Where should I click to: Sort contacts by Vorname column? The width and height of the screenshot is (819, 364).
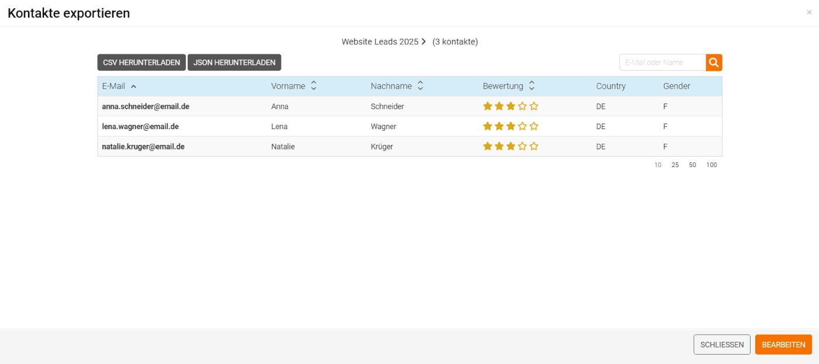coord(314,86)
